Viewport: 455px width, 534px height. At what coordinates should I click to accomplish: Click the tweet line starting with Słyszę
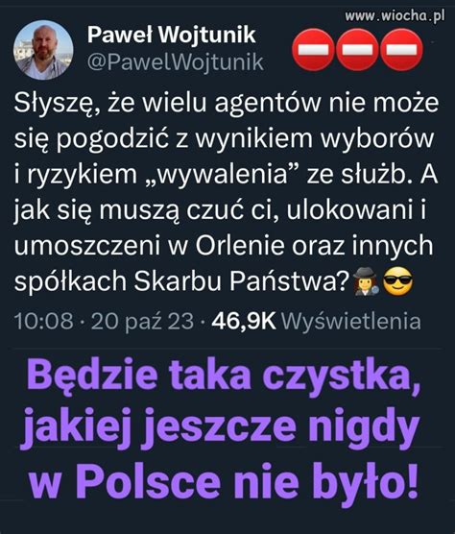coord(227,103)
